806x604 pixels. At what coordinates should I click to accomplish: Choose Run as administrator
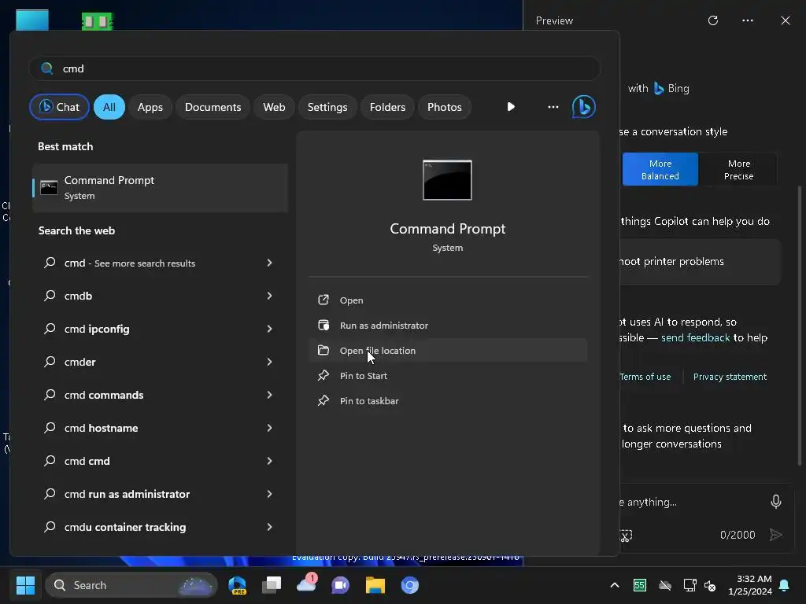[448, 325]
